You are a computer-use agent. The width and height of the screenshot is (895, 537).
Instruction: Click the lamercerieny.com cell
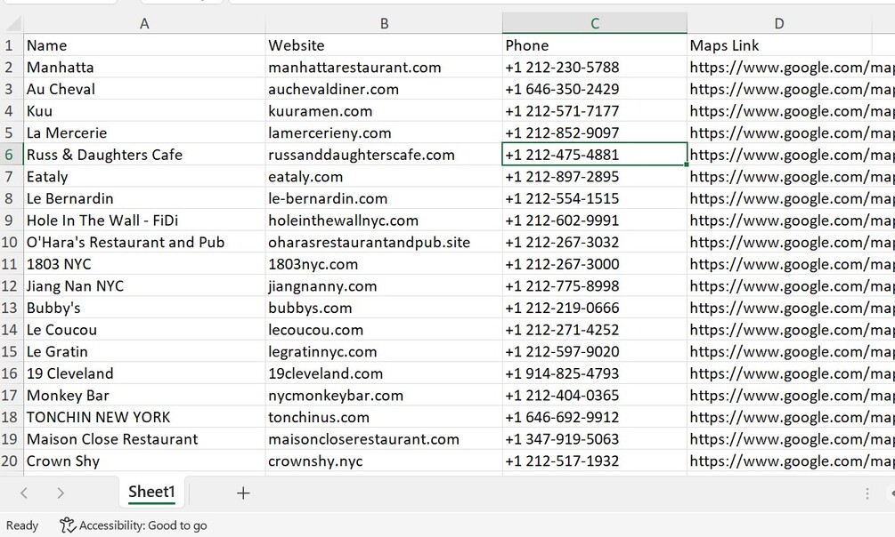[384, 132]
